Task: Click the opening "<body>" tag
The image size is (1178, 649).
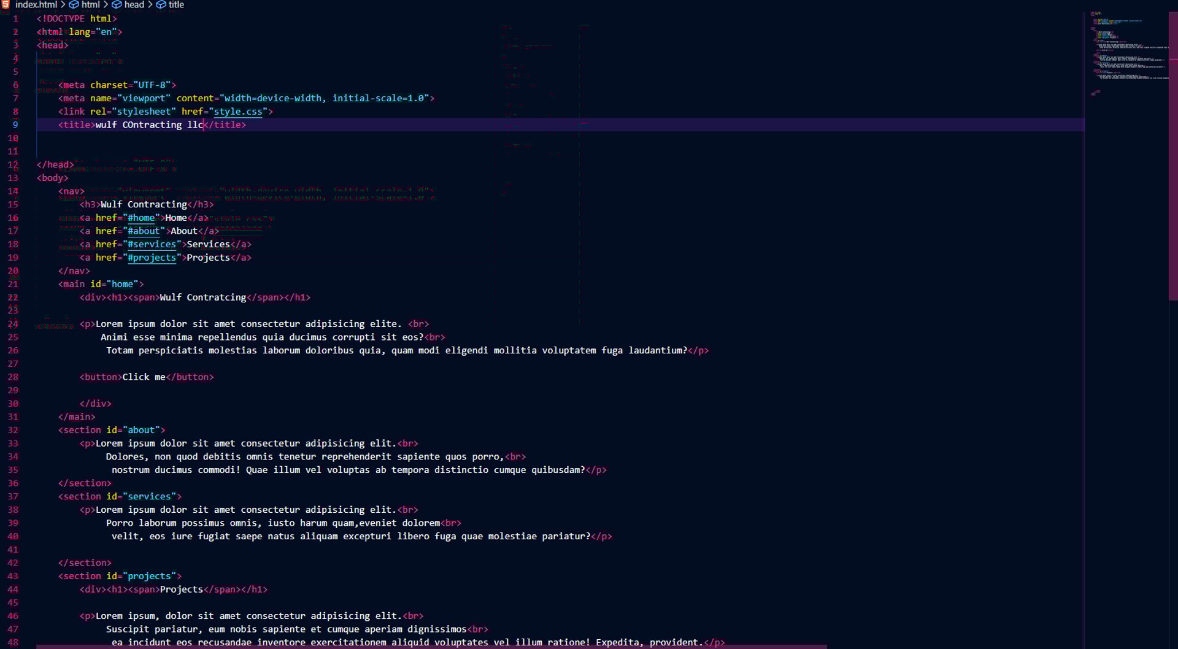Action: coord(53,178)
